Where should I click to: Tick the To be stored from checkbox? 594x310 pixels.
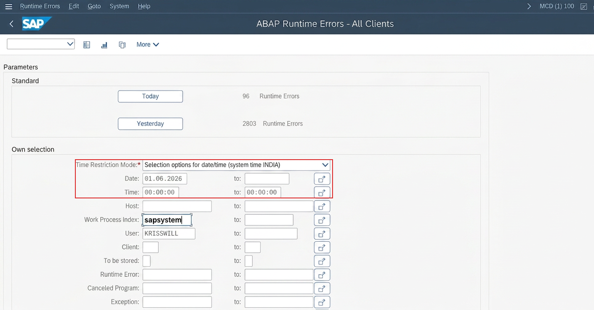coord(147,261)
